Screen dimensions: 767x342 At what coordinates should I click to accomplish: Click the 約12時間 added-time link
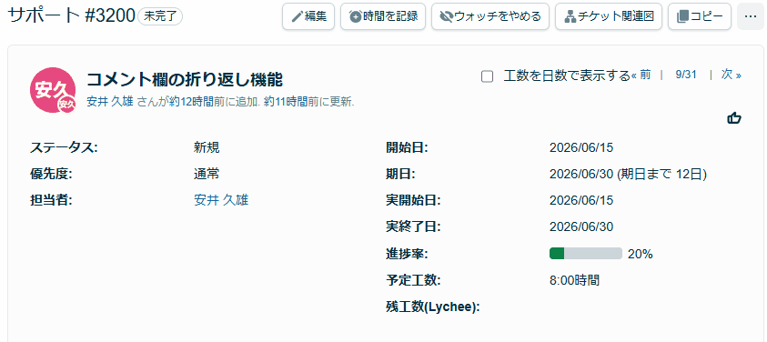191,102
